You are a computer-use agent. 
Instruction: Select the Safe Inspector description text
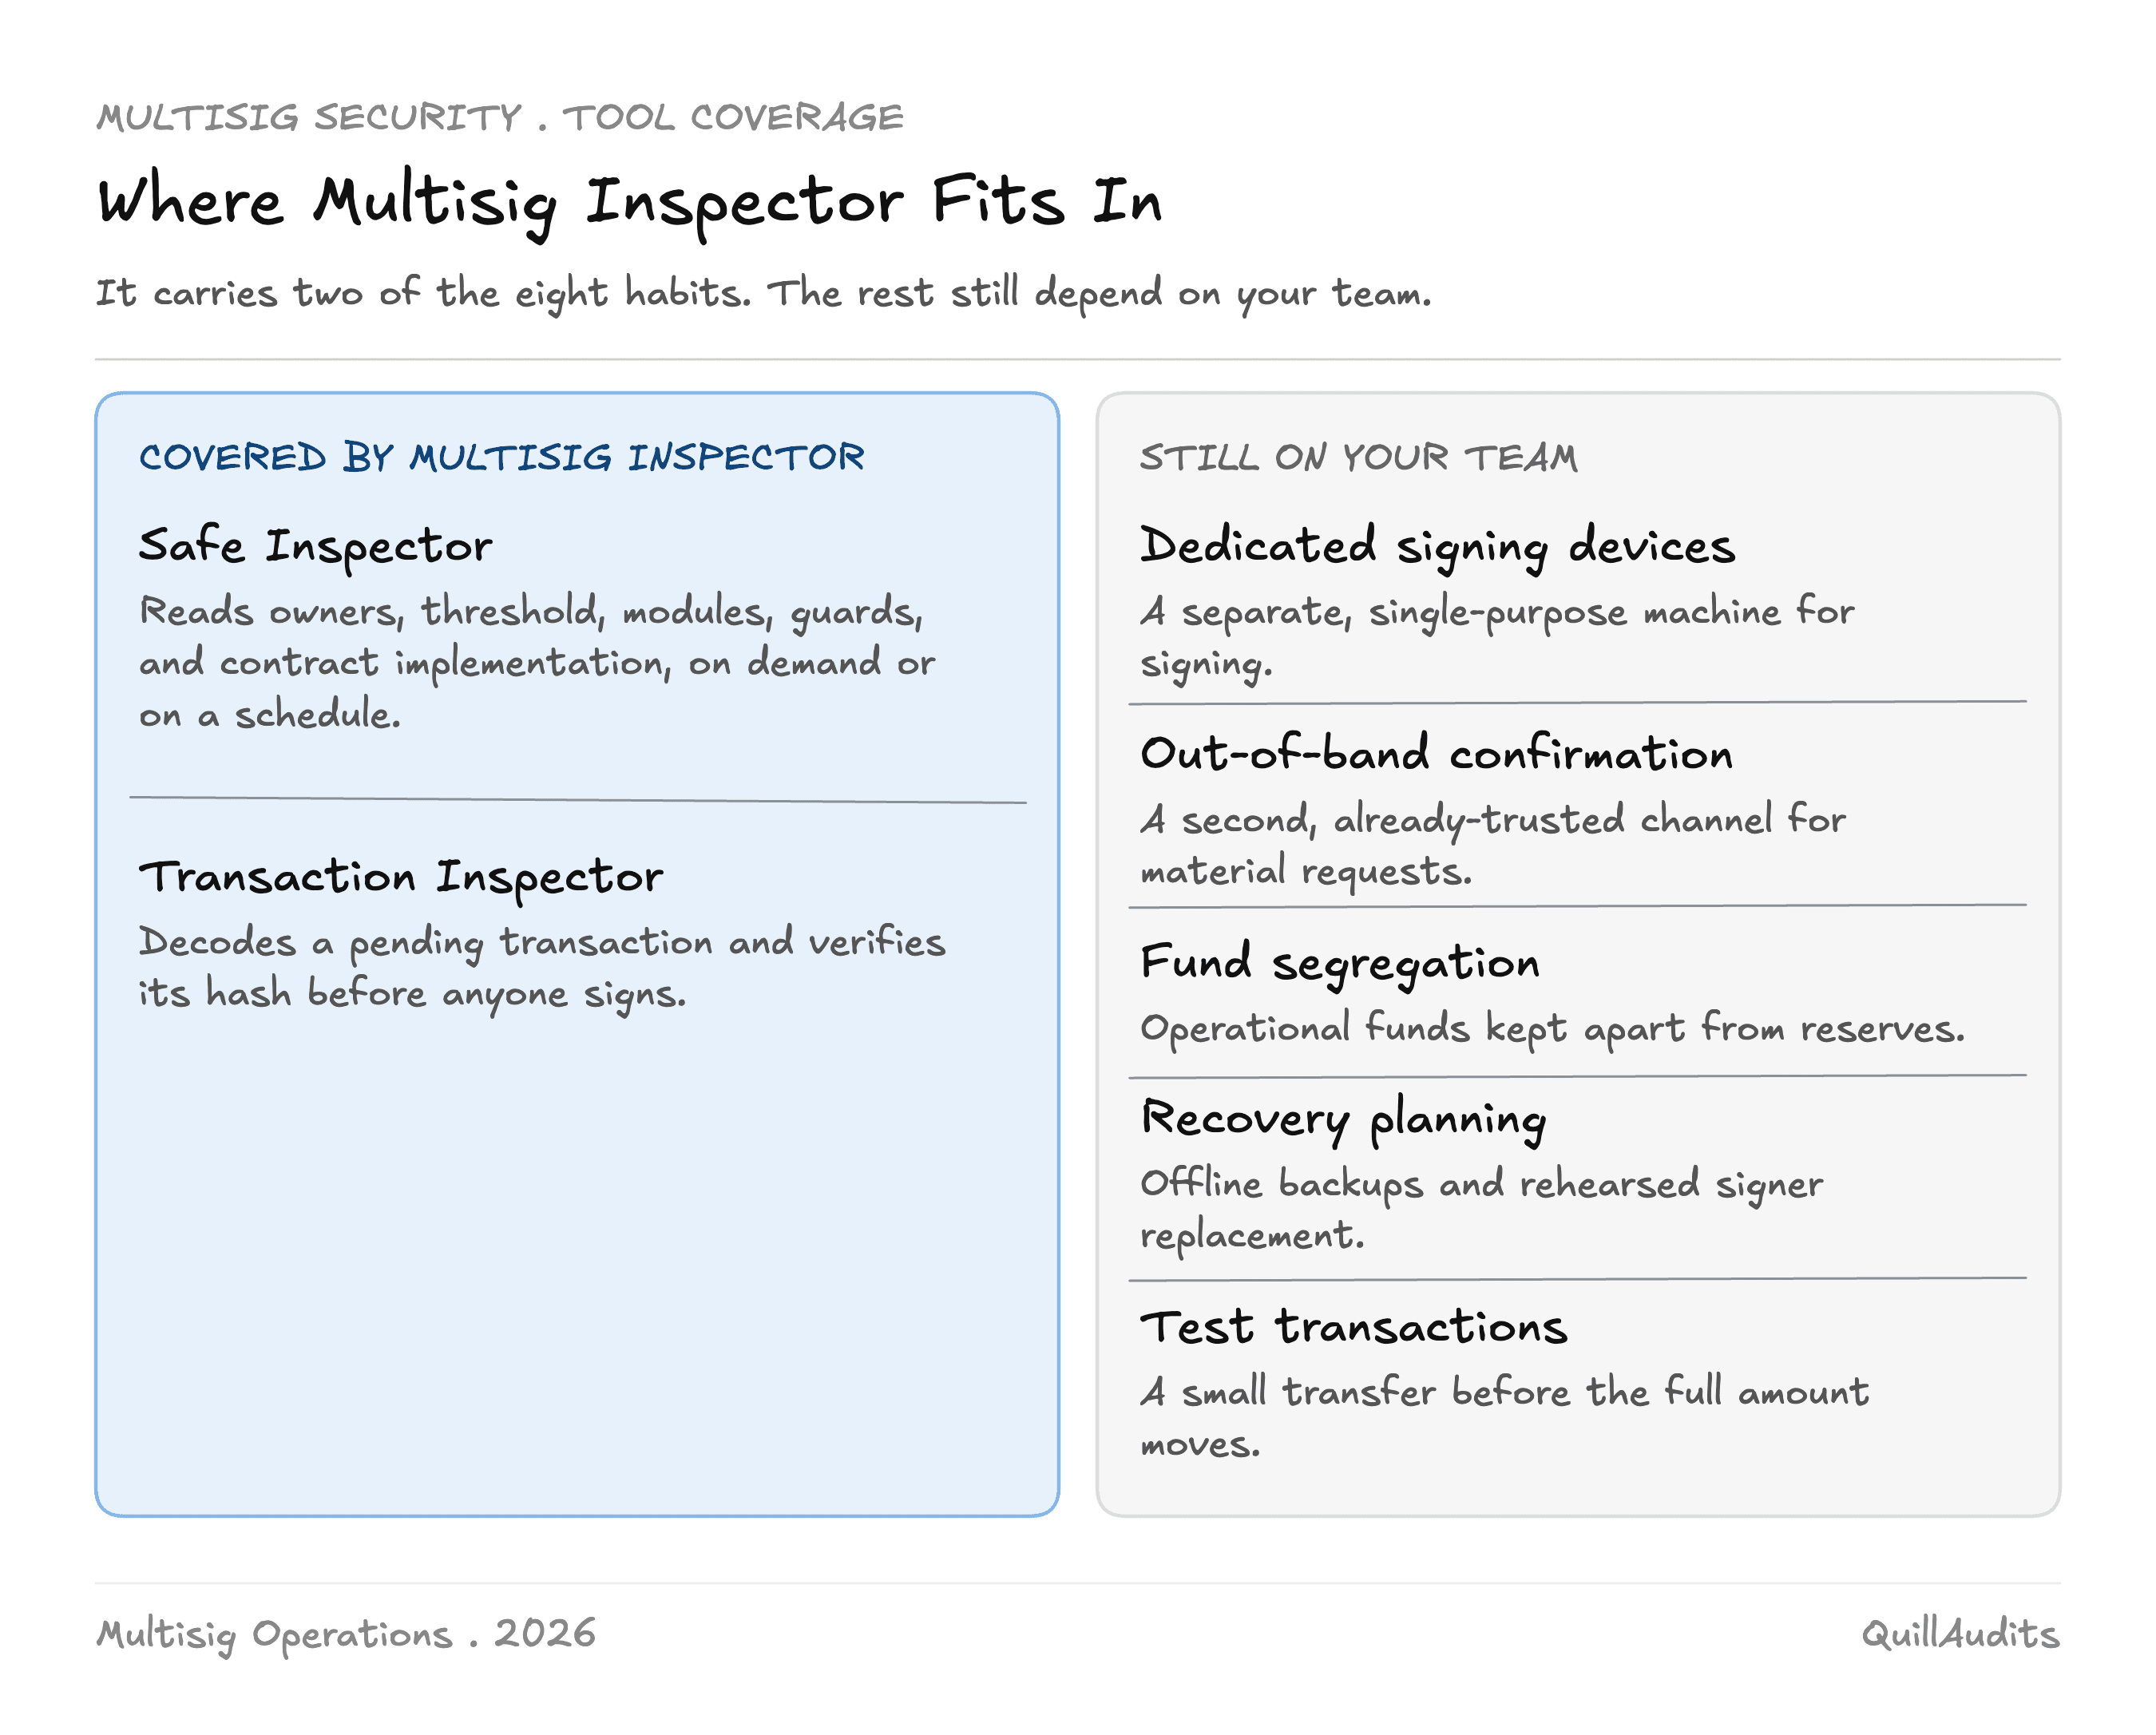(x=538, y=663)
